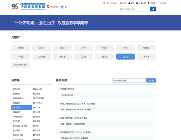Click the 沈阳市人民政府 text link
The width and height of the screenshot is (181, 140).
(111, 3)
